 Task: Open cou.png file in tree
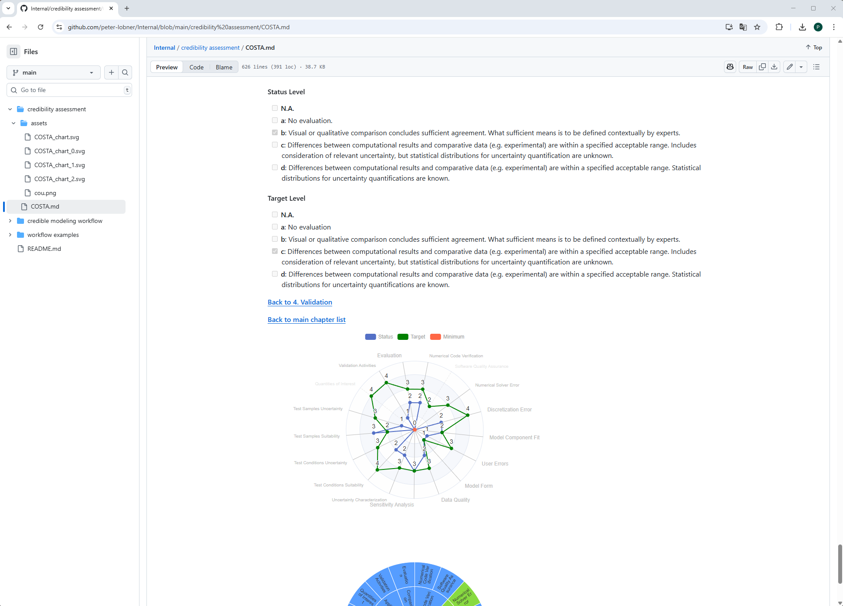45,193
